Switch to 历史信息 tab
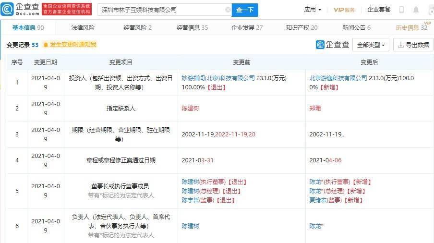434x243 pixels. tap(411, 28)
